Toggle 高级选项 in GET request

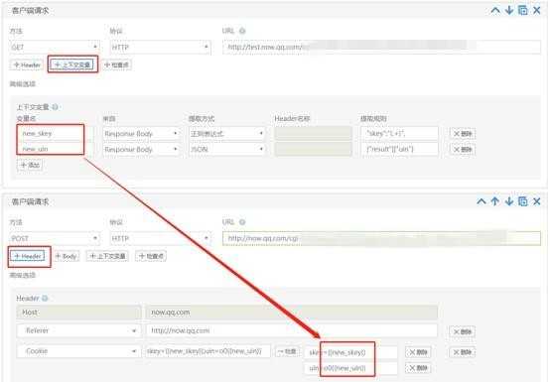(23, 83)
